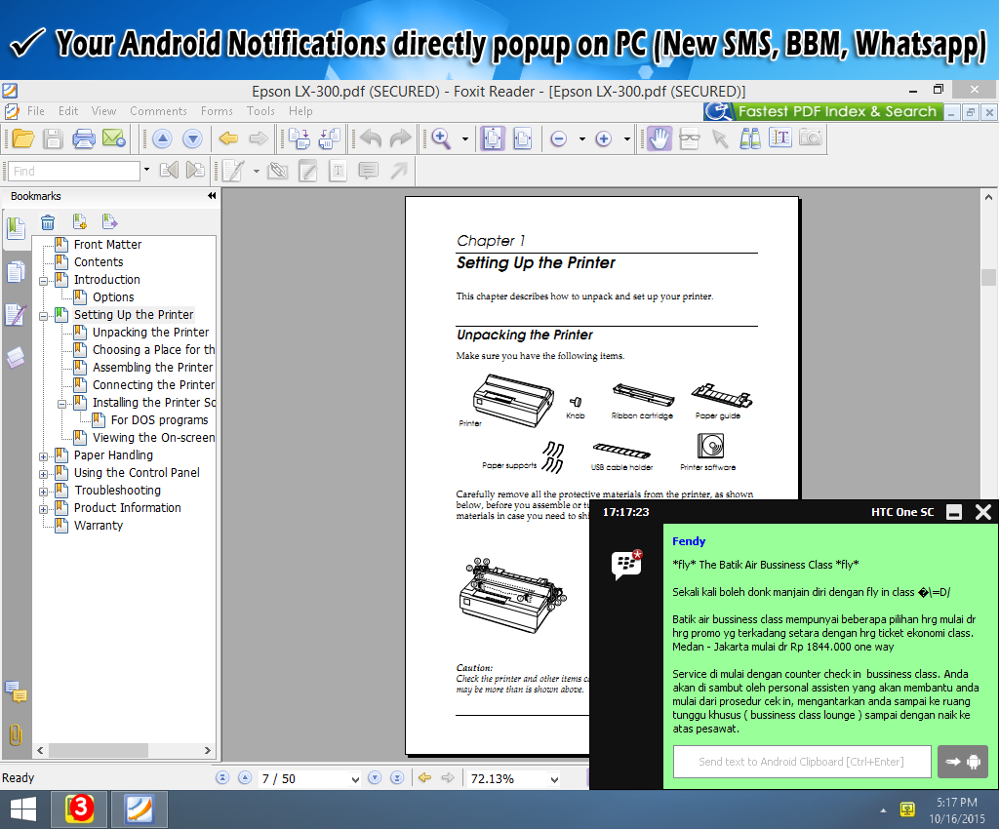Go to the Warranty bookmark

tap(99, 526)
